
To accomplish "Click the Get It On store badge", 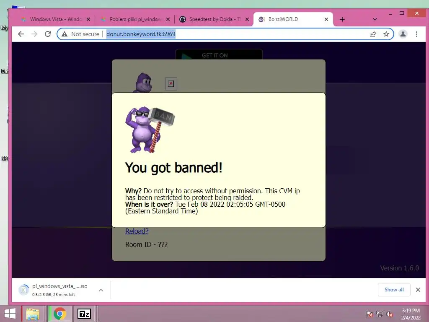I will 219,54.
